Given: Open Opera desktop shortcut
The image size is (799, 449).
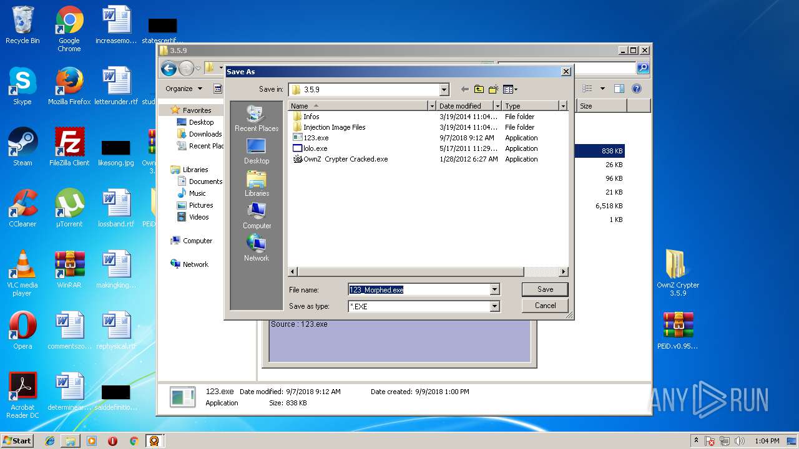Looking at the screenshot, I should (22, 331).
